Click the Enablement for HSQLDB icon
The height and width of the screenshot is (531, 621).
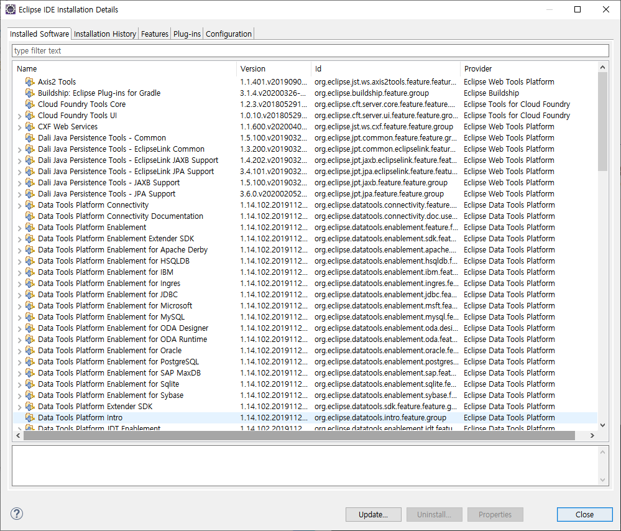[30, 261]
